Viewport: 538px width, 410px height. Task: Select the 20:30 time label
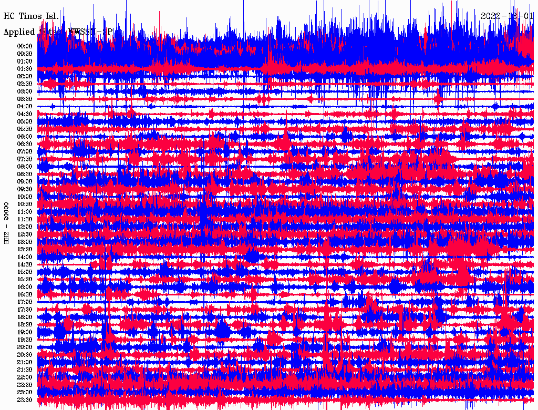point(25,355)
